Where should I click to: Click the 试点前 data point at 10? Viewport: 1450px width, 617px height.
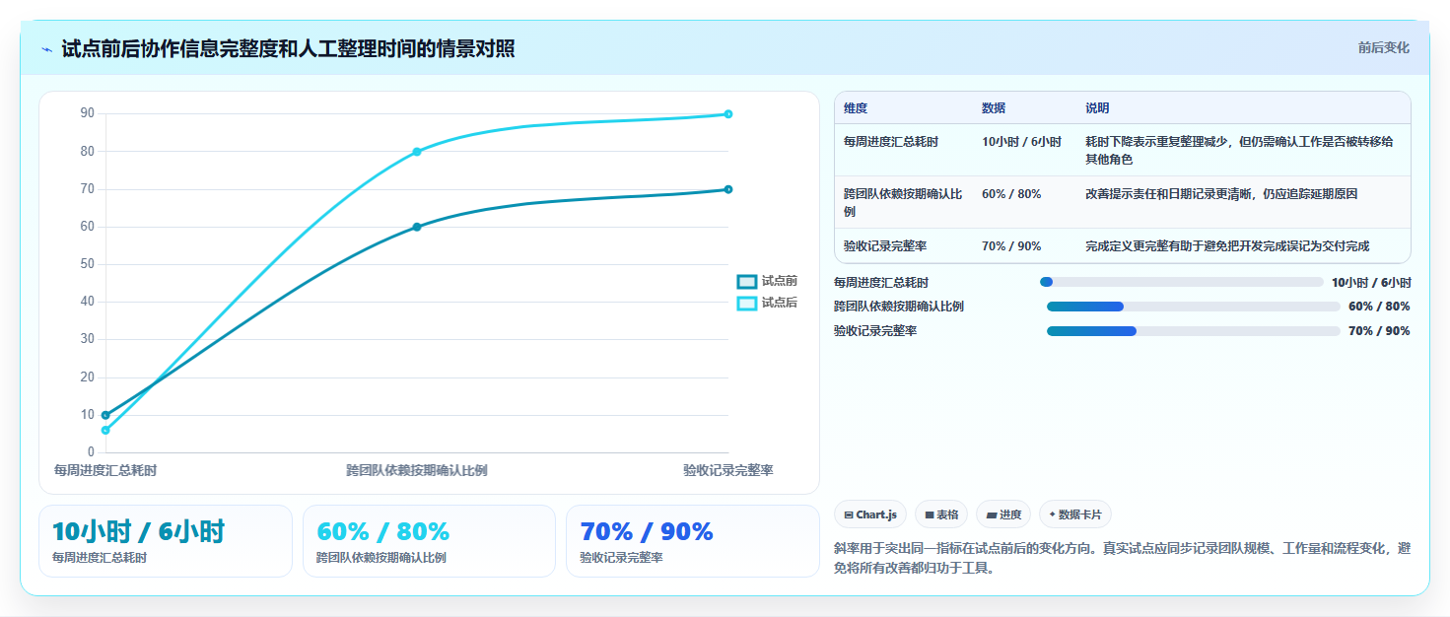click(105, 415)
